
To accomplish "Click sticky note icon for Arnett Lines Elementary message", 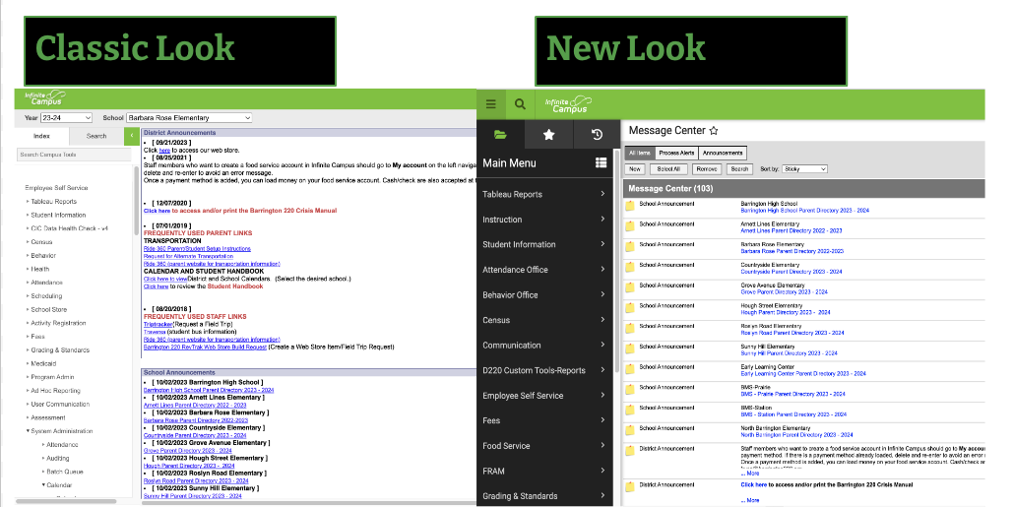I will tap(630, 226).
